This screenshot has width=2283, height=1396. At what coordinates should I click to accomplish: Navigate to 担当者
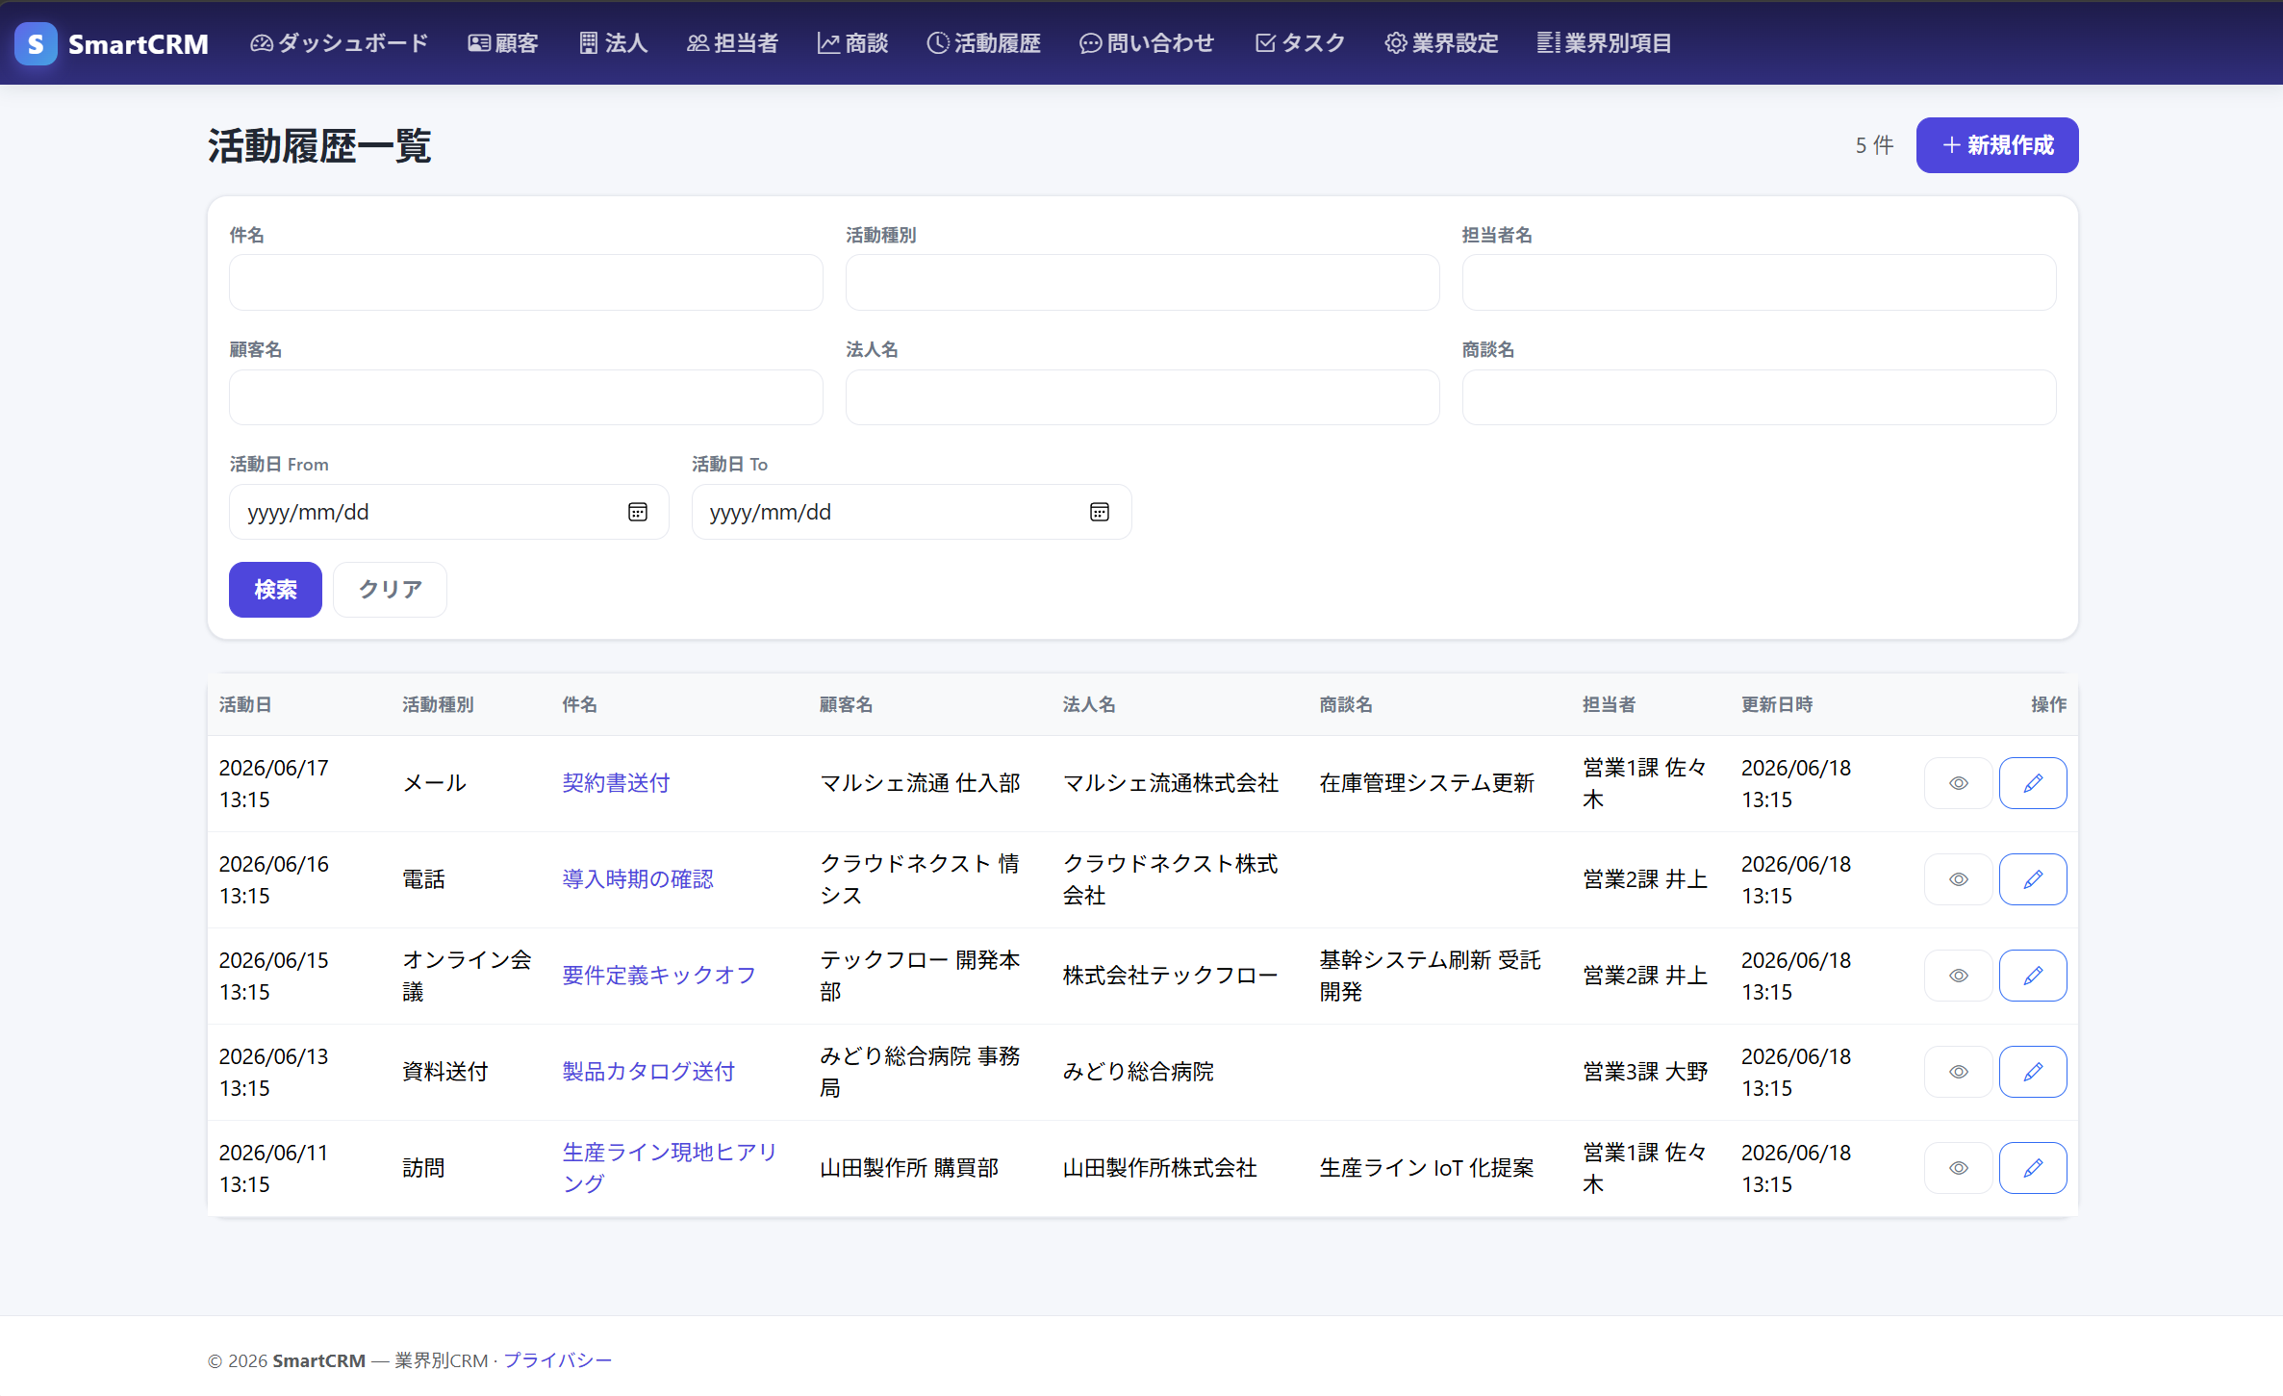point(732,43)
